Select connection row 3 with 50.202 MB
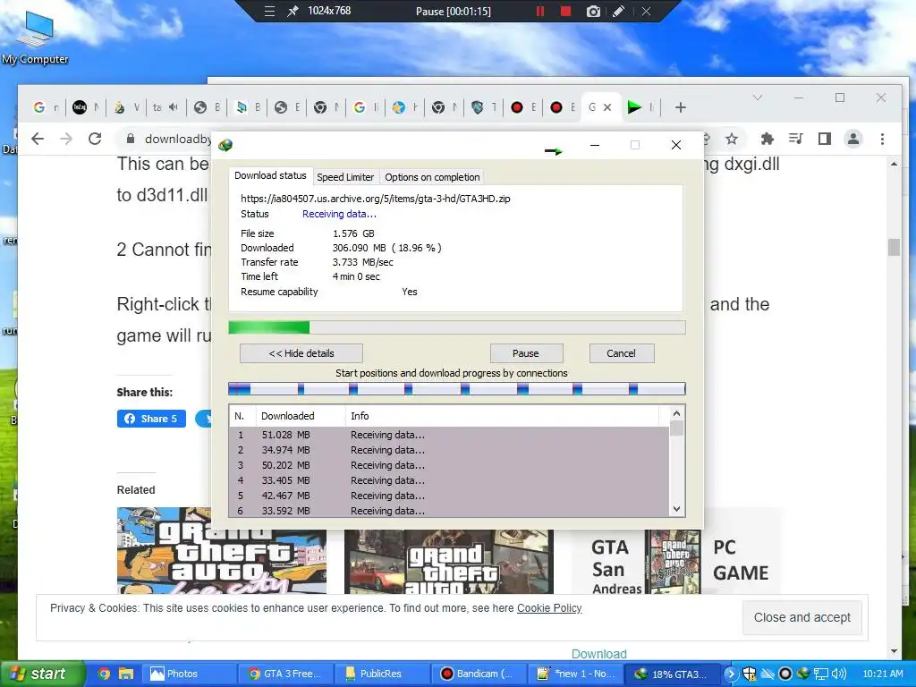 (449, 465)
